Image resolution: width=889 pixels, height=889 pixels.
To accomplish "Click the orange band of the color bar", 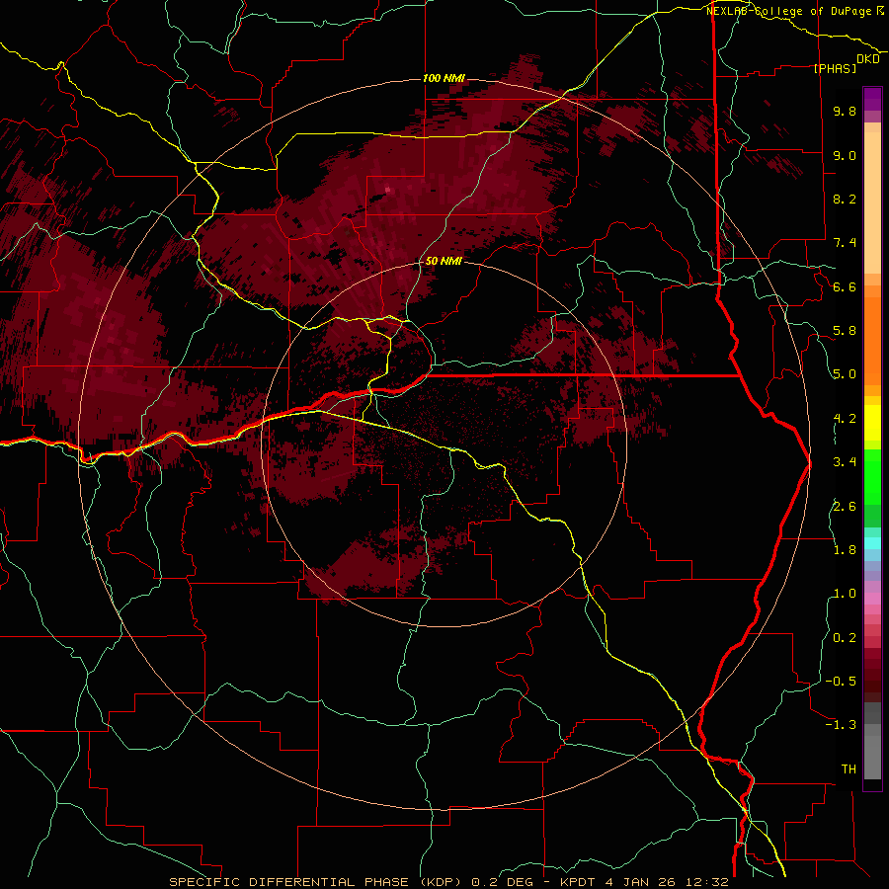I will (x=872, y=340).
